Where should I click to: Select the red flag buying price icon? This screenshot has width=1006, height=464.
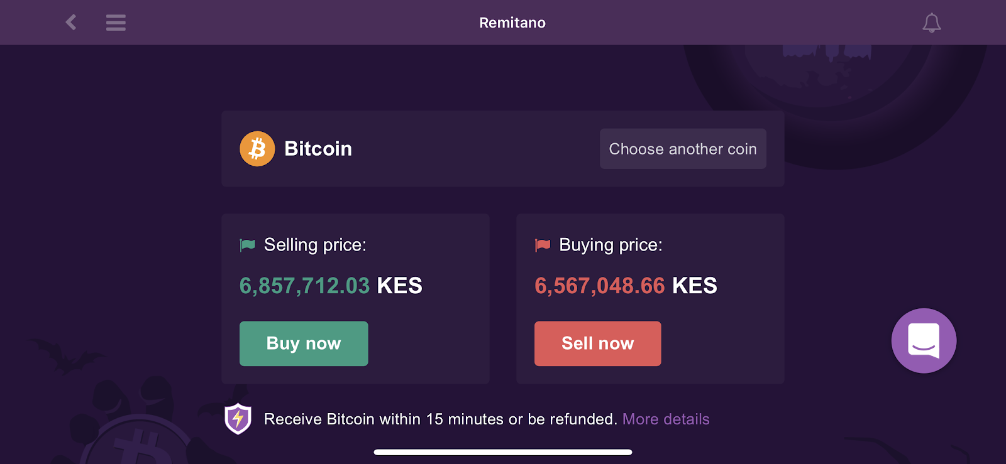[x=541, y=244]
